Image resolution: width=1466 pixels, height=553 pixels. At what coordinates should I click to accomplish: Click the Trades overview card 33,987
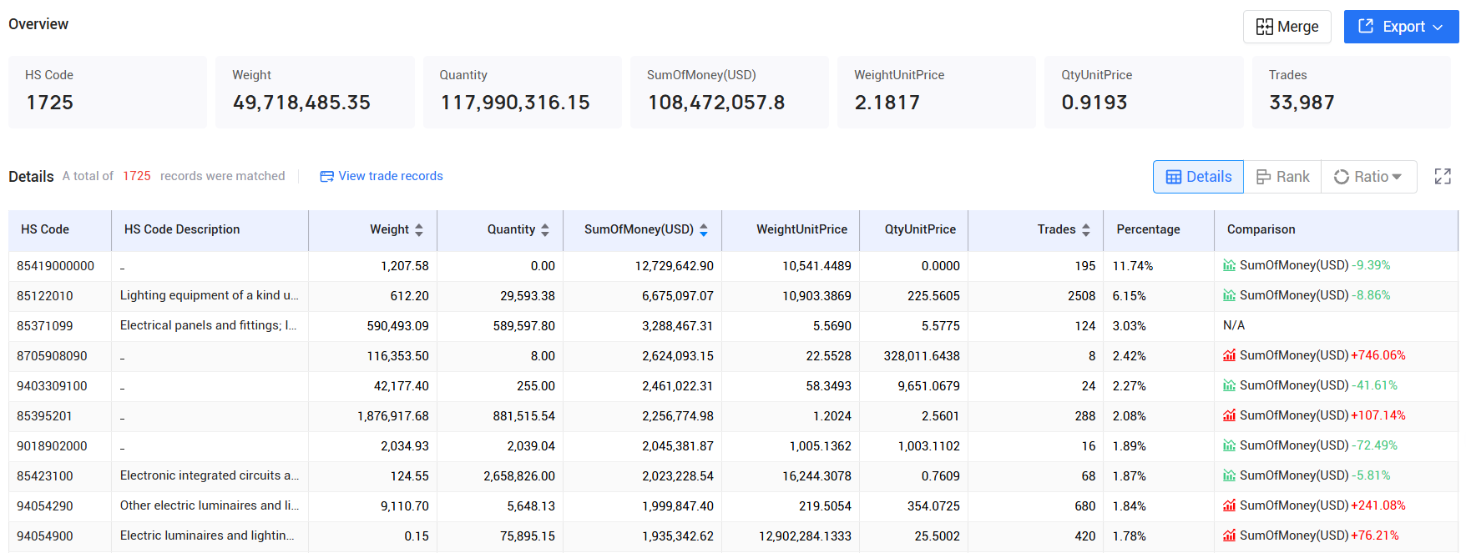click(x=1351, y=92)
